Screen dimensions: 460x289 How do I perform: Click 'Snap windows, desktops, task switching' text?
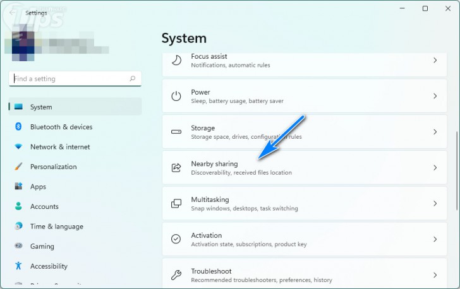click(245, 208)
